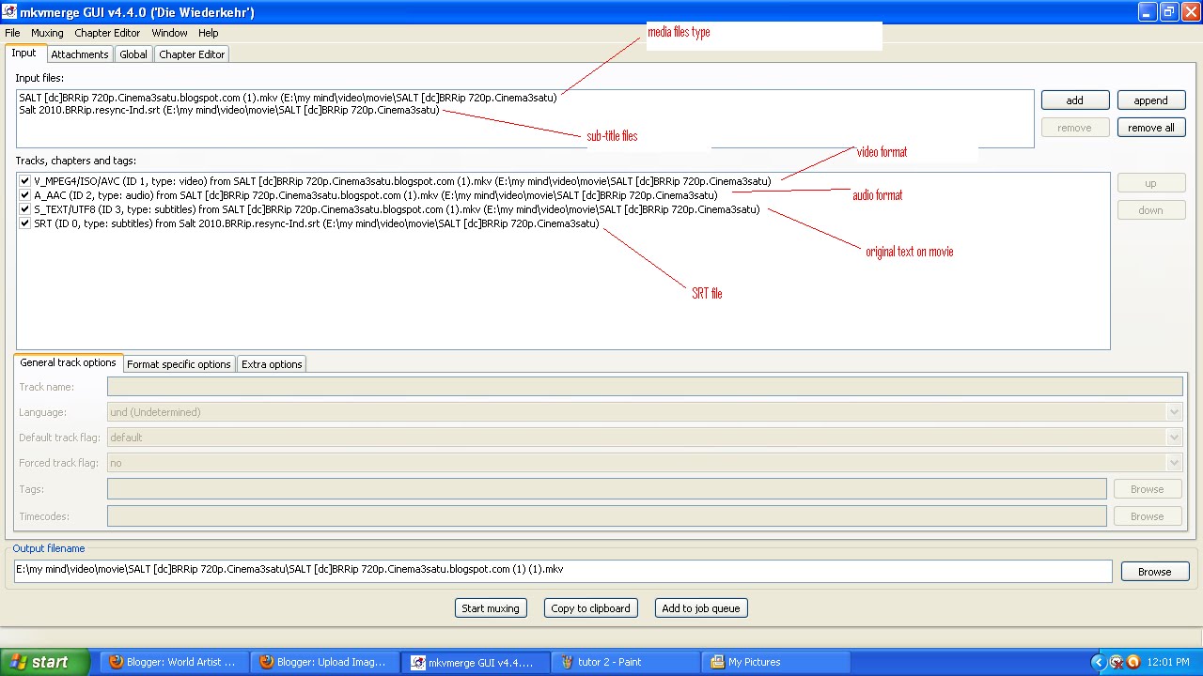Screen dimensions: 1203x676
Task: Open the Forced track flag dropdown
Action: pos(1174,463)
